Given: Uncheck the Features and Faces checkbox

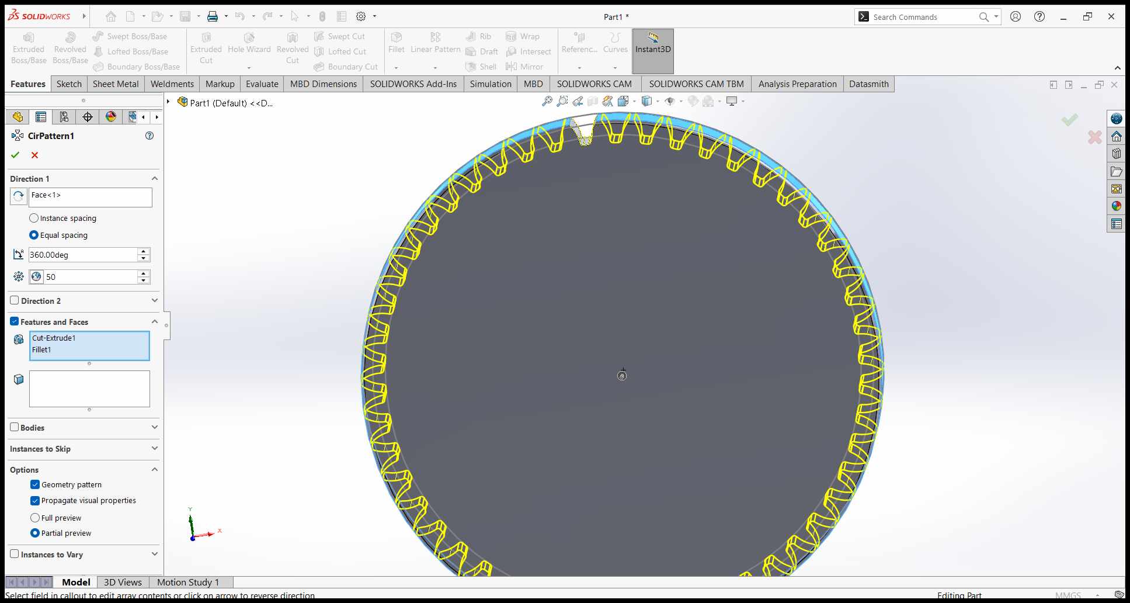Looking at the screenshot, I should 15,321.
